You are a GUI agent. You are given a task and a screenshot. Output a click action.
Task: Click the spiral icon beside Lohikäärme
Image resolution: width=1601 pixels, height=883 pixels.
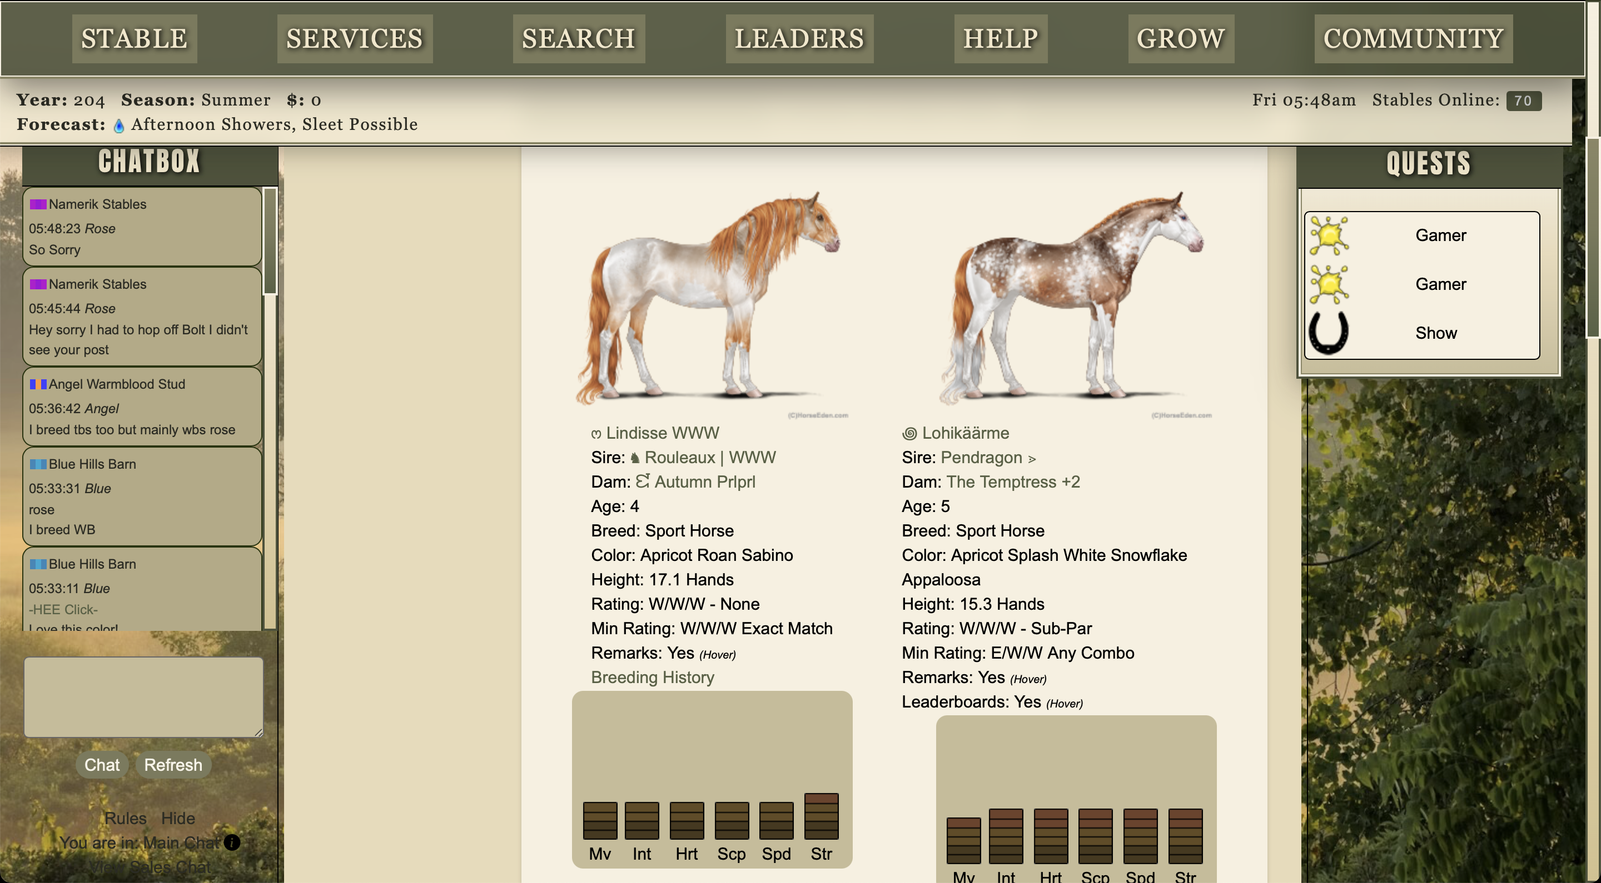click(x=909, y=433)
